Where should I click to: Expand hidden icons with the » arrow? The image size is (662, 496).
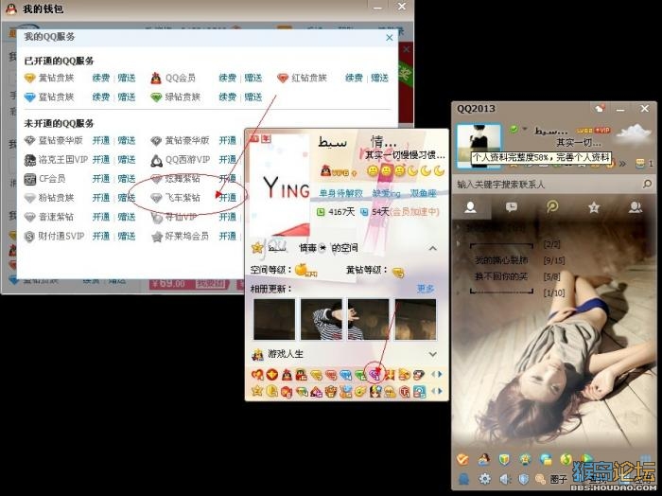coord(622,164)
